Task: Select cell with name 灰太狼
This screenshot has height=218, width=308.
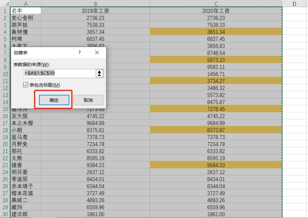Action: pyautogui.click(x=26, y=116)
